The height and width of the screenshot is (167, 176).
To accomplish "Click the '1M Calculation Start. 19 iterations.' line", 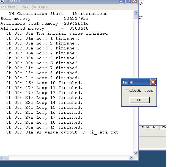I will (x=59, y=13).
